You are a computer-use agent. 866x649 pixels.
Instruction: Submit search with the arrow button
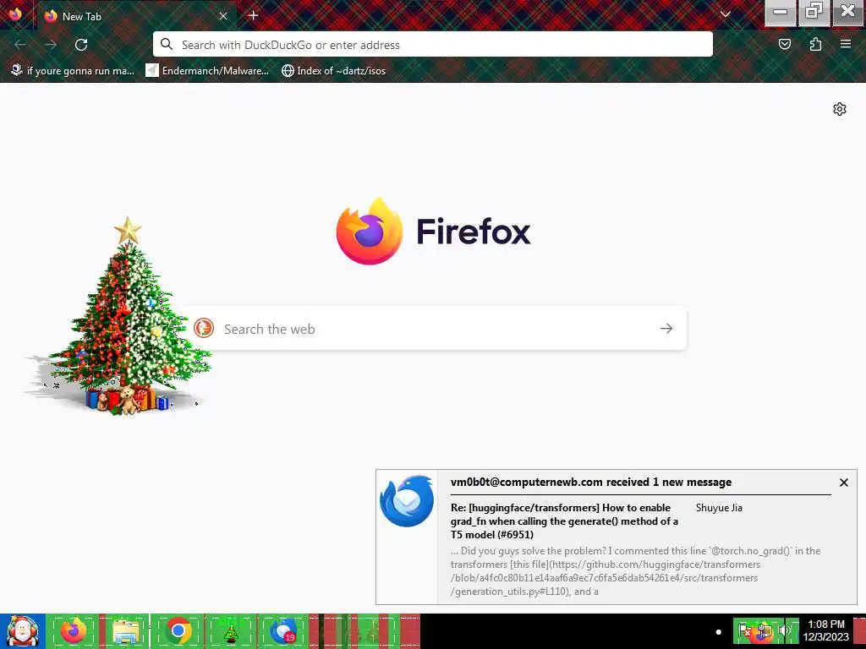tap(666, 329)
